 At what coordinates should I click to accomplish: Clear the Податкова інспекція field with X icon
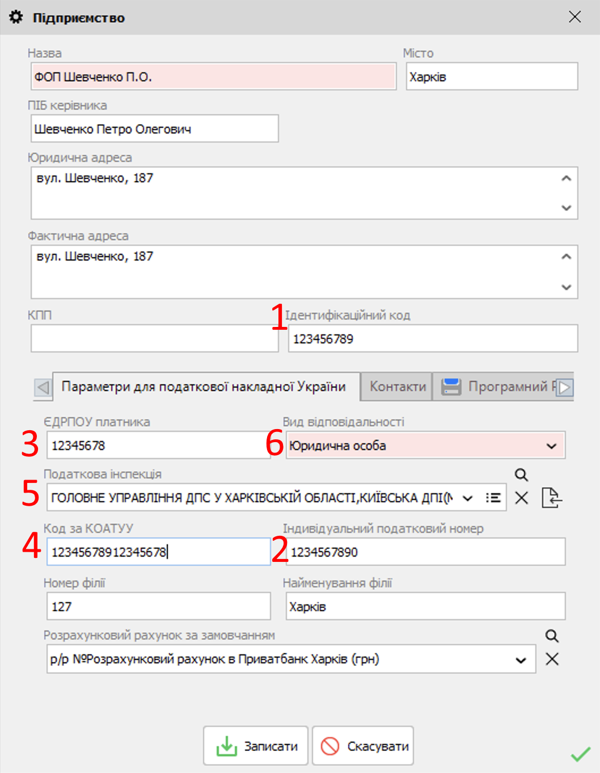click(521, 498)
